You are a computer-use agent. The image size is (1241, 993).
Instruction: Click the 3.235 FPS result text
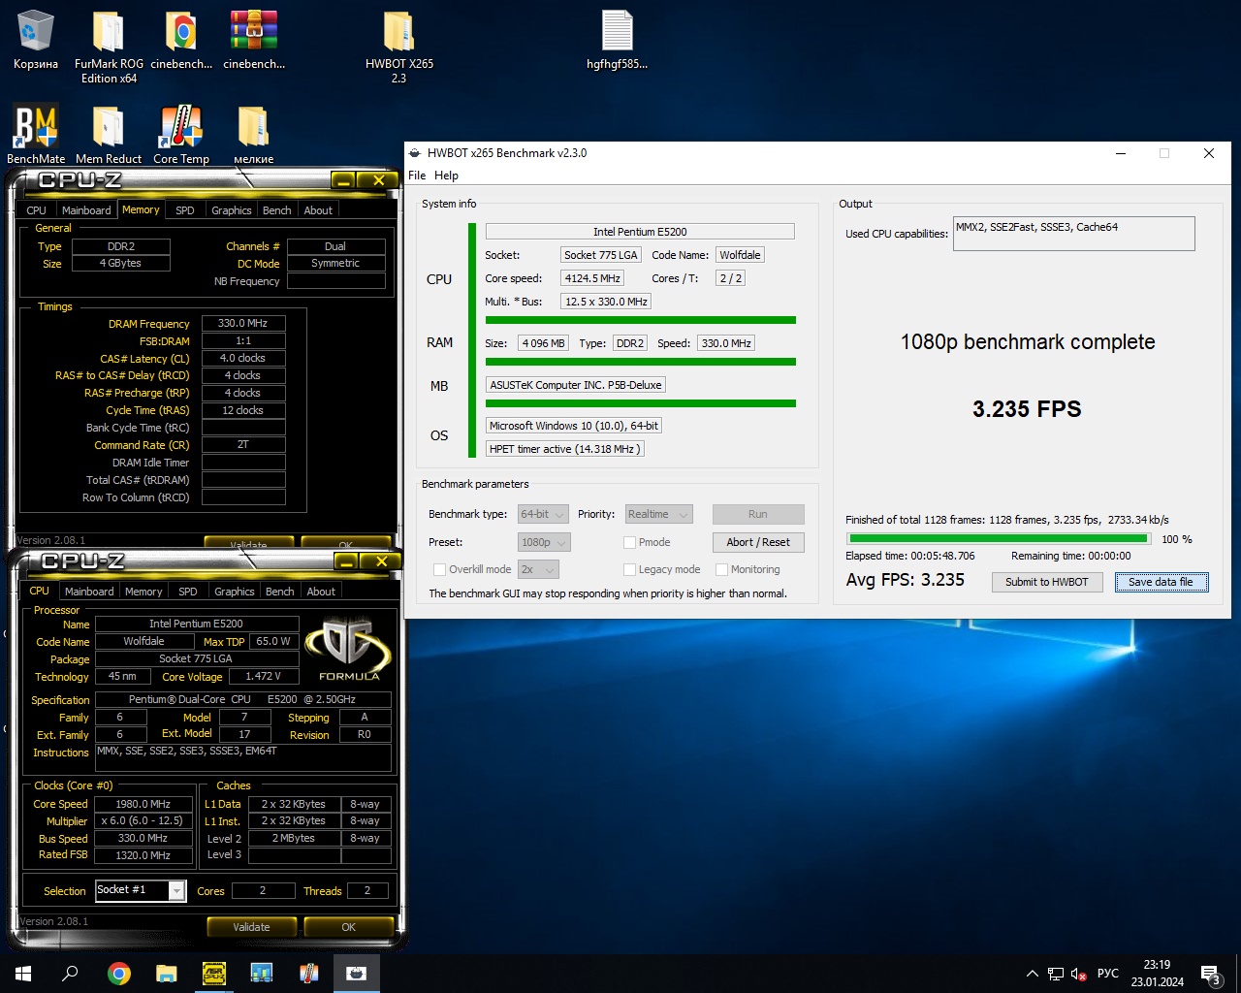click(1027, 409)
